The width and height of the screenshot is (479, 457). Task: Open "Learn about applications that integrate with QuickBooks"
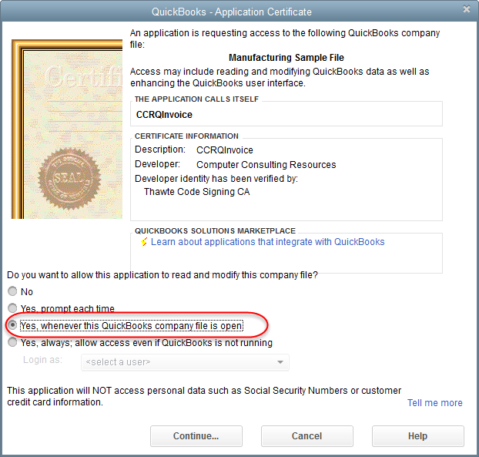[267, 242]
